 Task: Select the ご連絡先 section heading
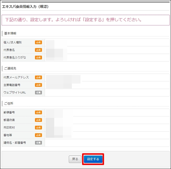(x=10, y=68)
